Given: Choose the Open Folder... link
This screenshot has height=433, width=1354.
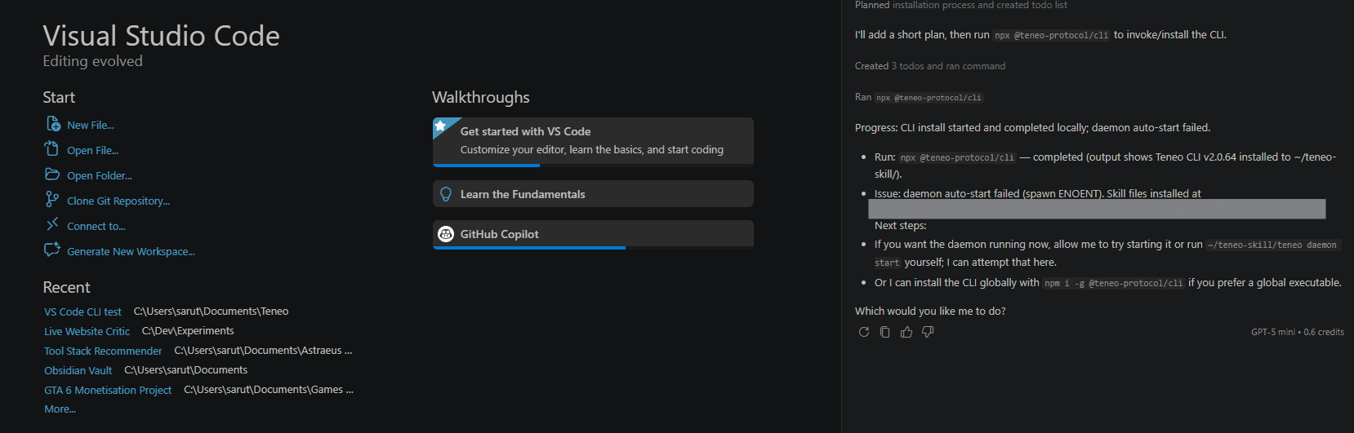Looking at the screenshot, I should tap(99, 175).
